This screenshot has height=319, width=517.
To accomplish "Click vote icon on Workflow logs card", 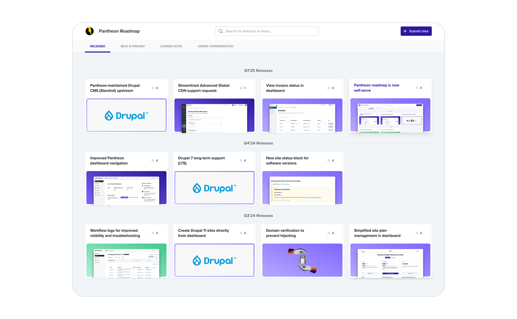I will (x=153, y=233).
